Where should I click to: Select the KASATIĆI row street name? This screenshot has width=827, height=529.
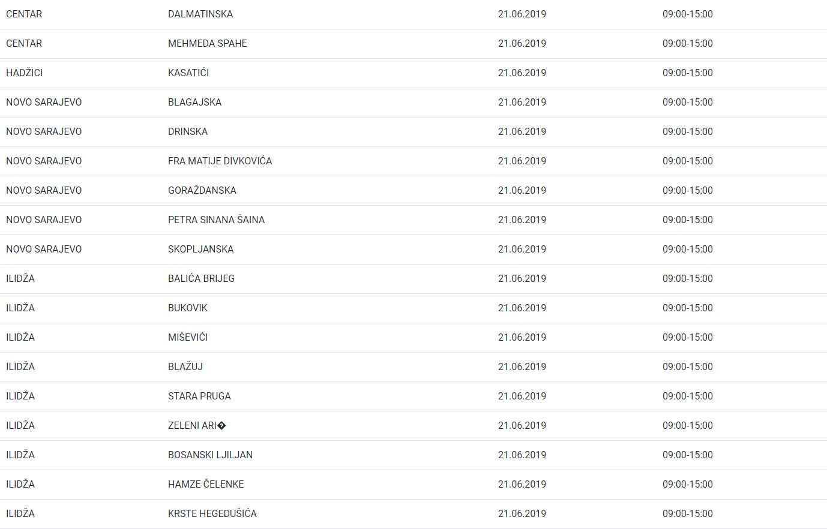click(x=188, y=73)
